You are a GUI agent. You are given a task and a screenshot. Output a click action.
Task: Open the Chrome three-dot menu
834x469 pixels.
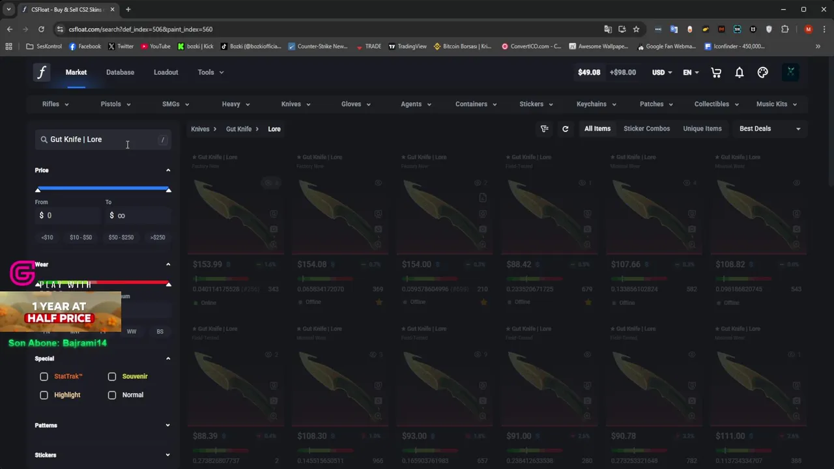[825, 29]
